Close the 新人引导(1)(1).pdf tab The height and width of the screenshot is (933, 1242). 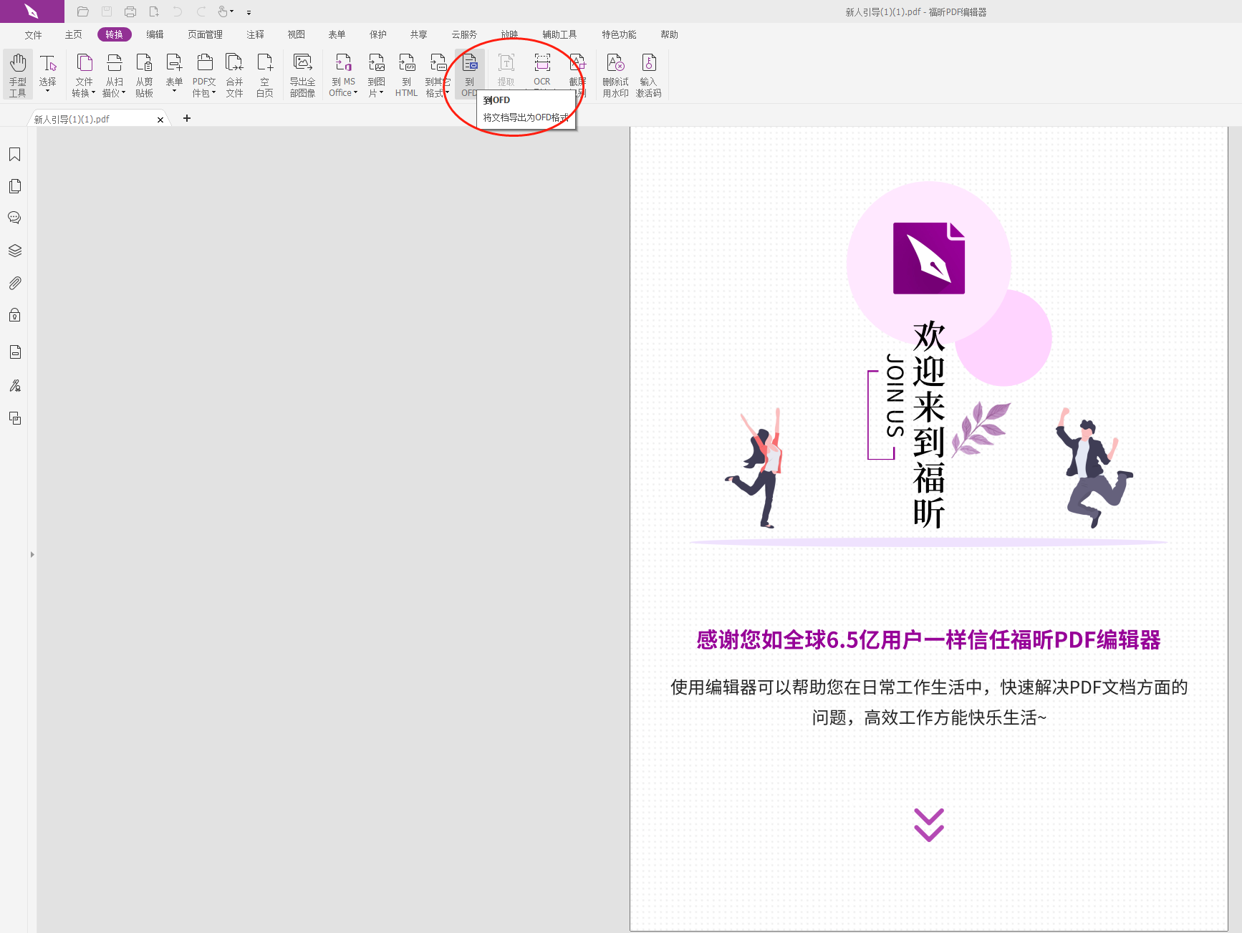click(x=160, y=120)
